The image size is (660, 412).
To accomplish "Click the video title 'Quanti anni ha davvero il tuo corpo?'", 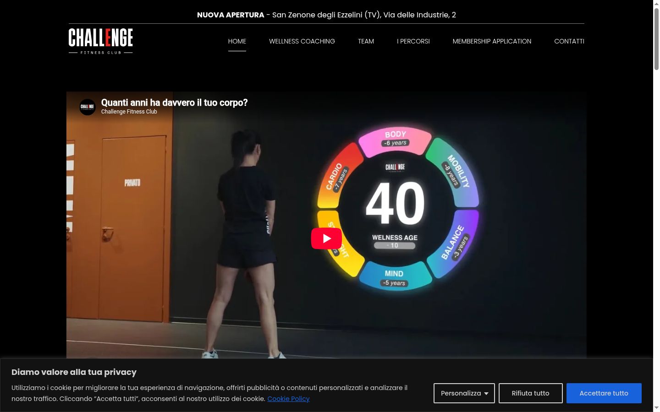I will 174,103.
